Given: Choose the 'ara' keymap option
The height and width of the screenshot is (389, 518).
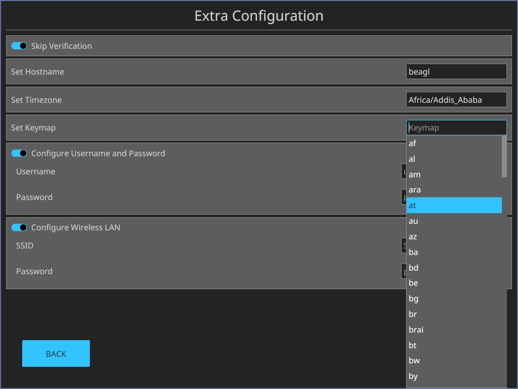Looking at the screenshot, I should (454, 190).
